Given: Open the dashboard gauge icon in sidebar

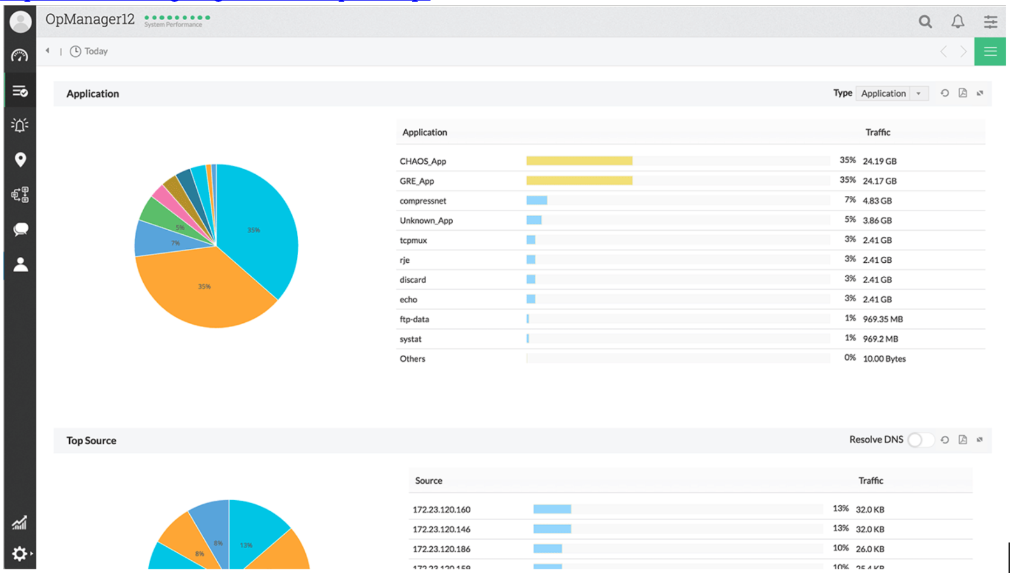Looking at the screenshot, I should (x=19, y=55).
